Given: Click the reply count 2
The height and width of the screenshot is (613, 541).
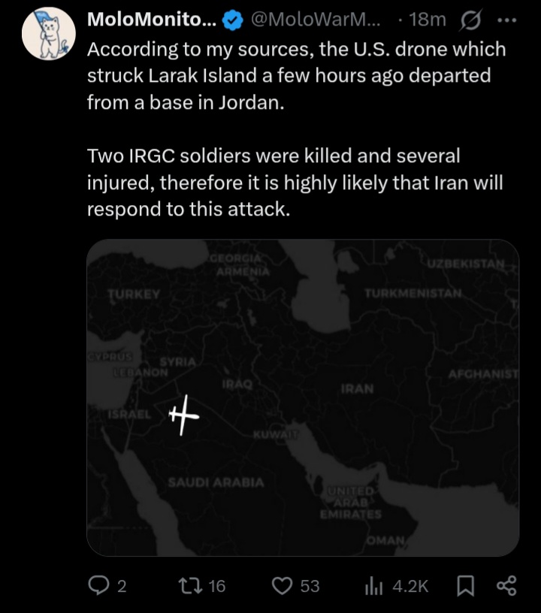Looking at the screenshot, I should 122,587.
